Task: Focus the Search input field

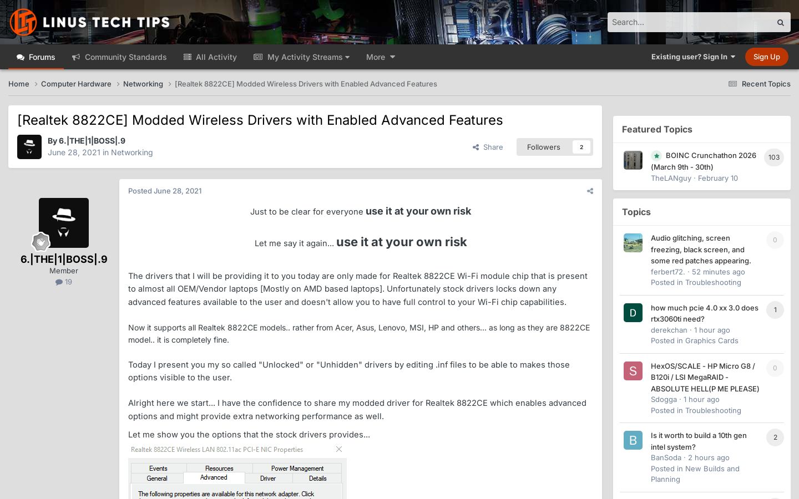Action: click(x=689, y=22)
